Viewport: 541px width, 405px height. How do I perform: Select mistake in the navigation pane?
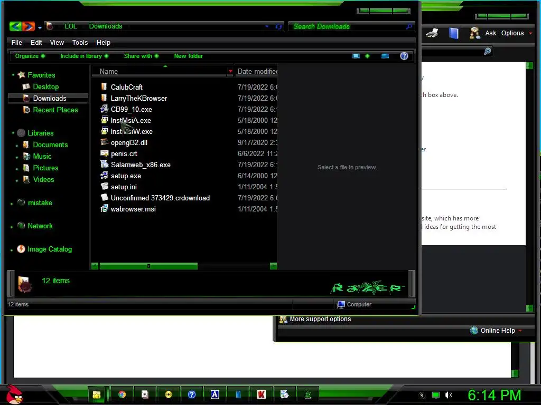pyautogui.click(x=40, y=202)
